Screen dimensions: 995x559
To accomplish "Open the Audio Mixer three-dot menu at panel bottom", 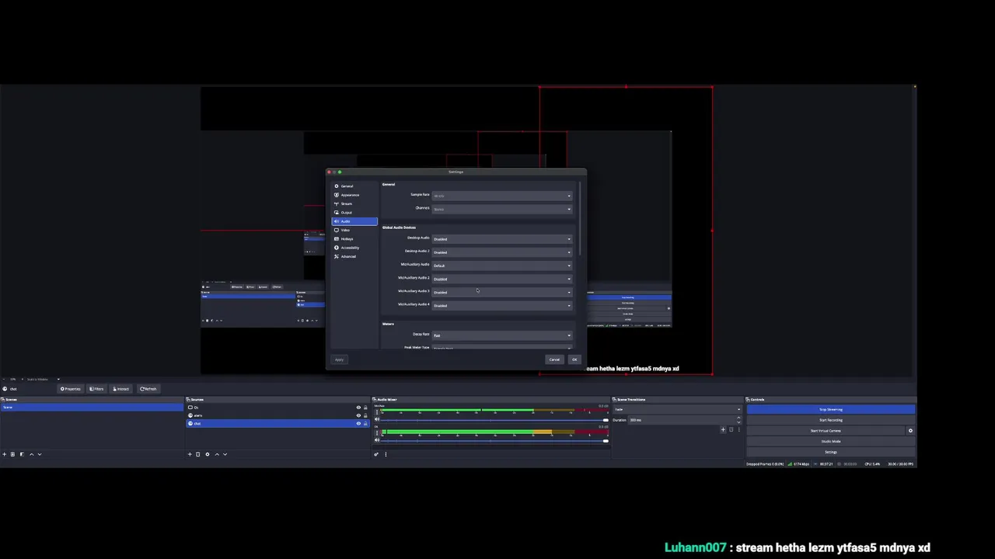I will point(386,454).
